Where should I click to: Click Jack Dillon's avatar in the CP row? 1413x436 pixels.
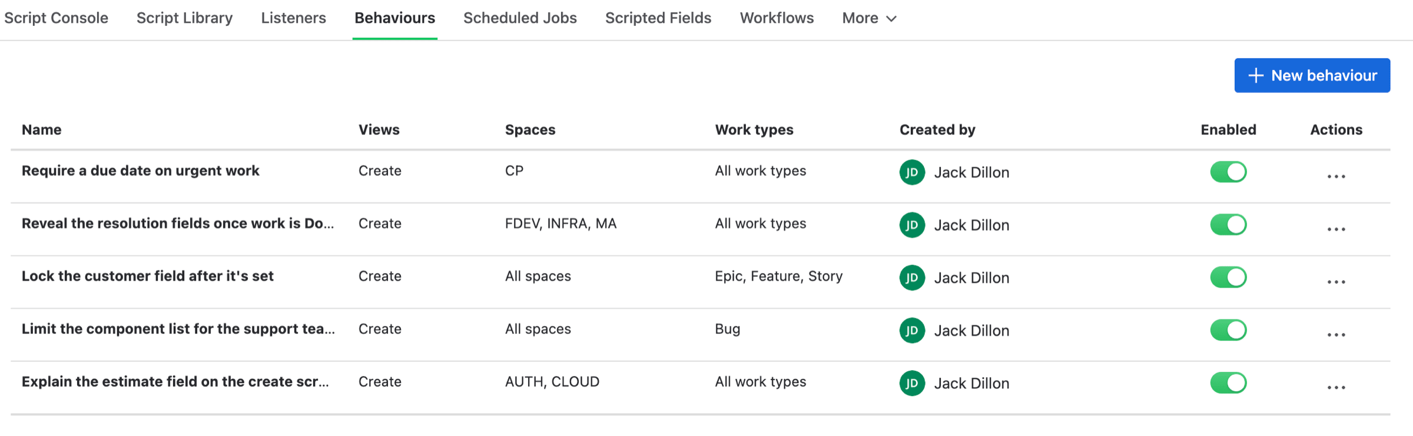tap(912, 172)
